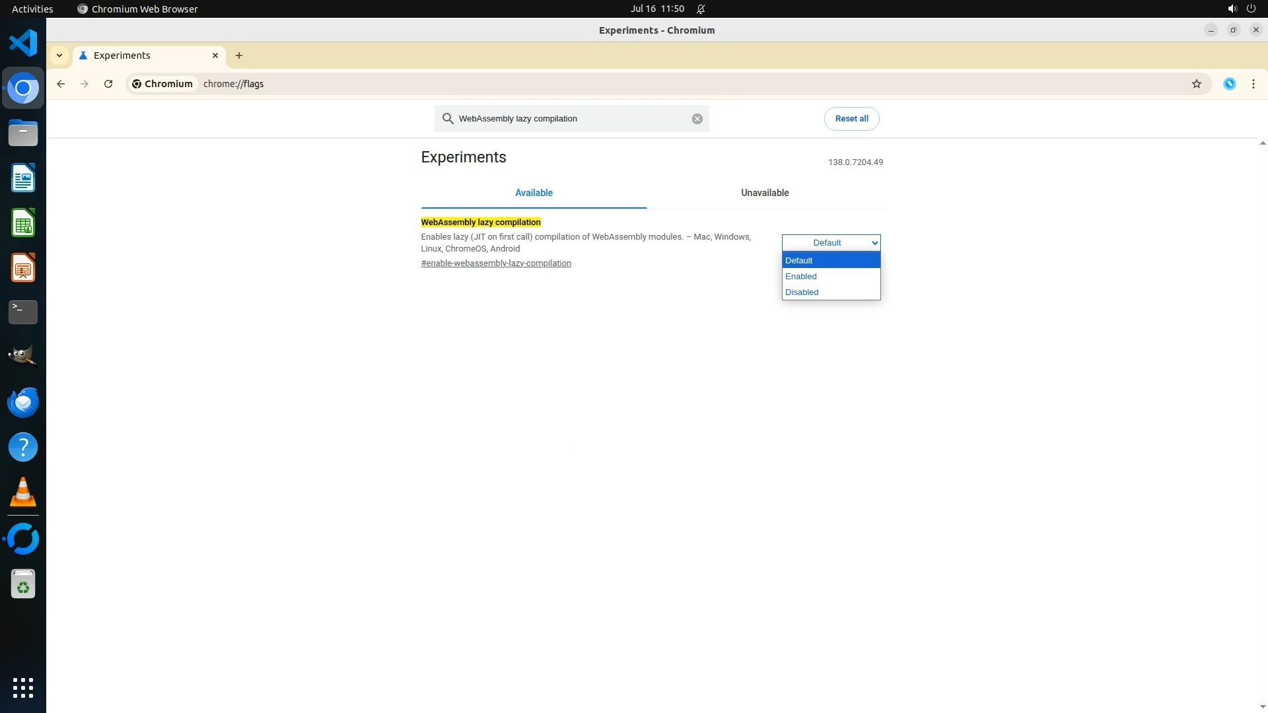Viewport: 1268px width, 713px height.
Task: Open a new tab with plus icon
Action: point(239,55)
